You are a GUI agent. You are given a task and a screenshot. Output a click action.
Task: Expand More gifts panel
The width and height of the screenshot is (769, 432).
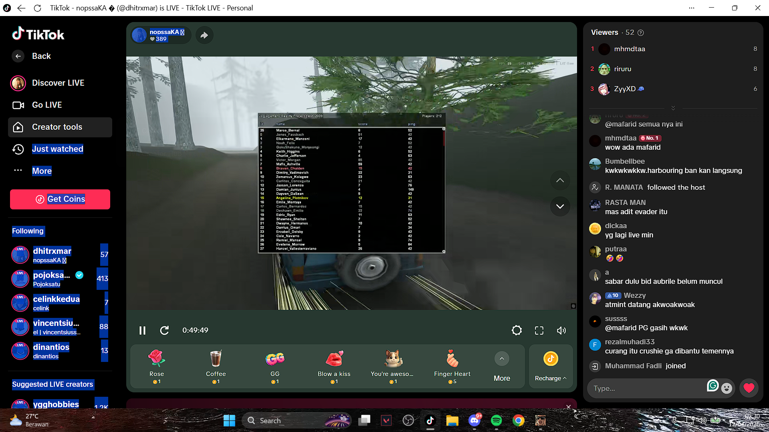502,366
